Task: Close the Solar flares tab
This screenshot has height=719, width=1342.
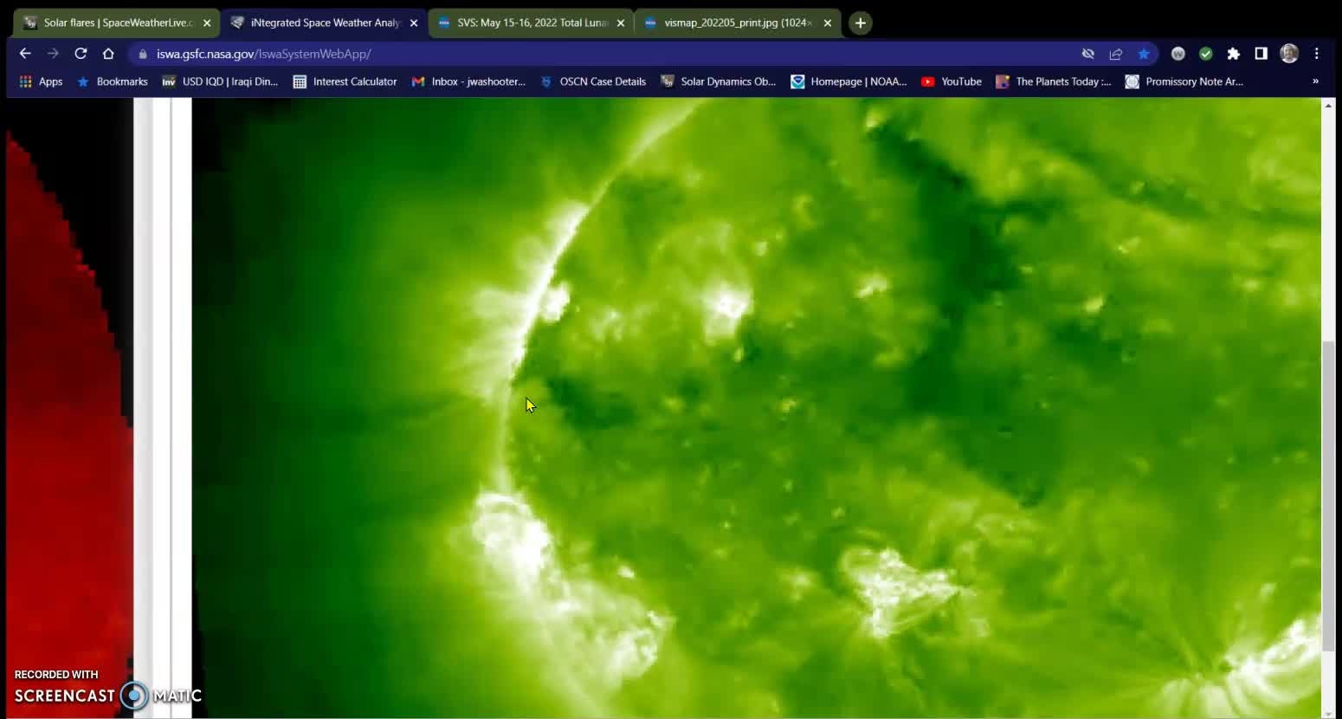Action: pyautogui.click(x=207, y=23)
